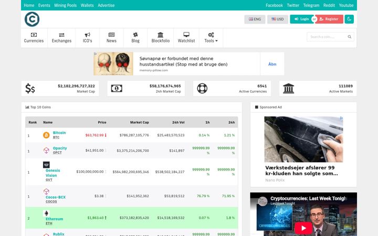Open the Watchlist page
378x236 pixels.
pos(186,38)
